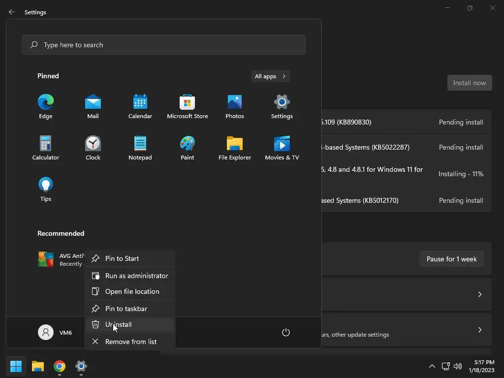Launch the Mail app
The image size is (504, 378).
tap(93, 106)
